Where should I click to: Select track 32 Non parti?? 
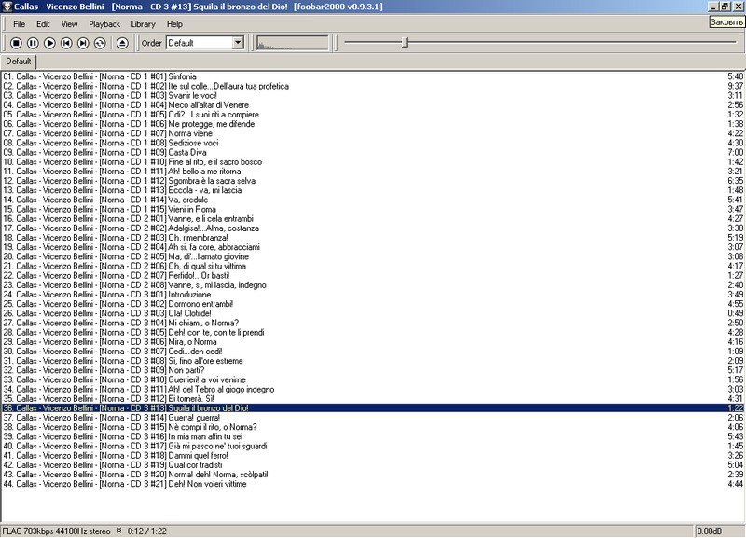point(372,370)
